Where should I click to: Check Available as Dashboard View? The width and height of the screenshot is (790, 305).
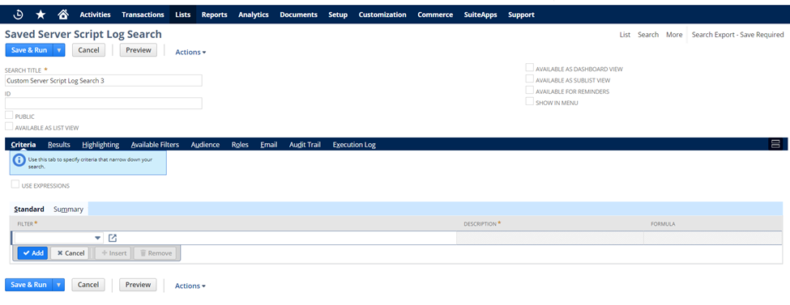[530, 67]
